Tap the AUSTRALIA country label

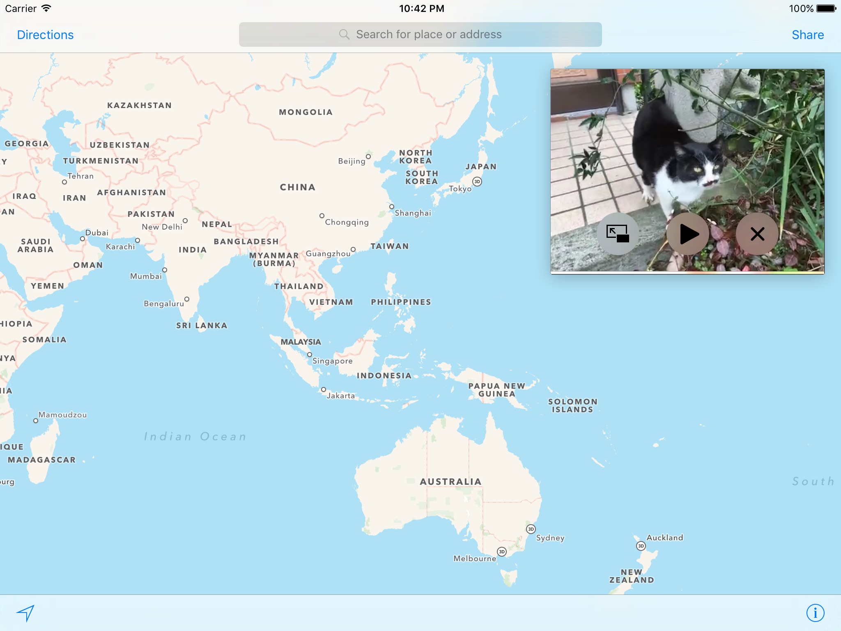point(450,481)
